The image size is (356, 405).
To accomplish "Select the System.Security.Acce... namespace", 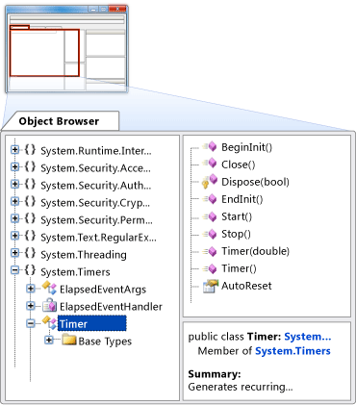I will pos(95,167).
